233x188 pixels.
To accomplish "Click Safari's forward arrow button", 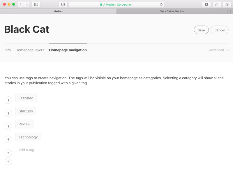I will click(x=27, y=4).
